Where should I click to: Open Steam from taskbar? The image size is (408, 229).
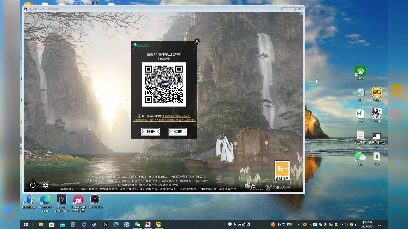tap(94, 224)
